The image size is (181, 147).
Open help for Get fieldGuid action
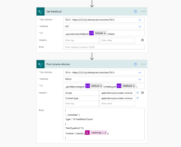[x=135, y=12]
